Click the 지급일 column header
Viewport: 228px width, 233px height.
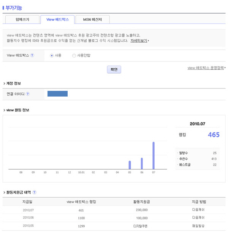coord(27,202)
